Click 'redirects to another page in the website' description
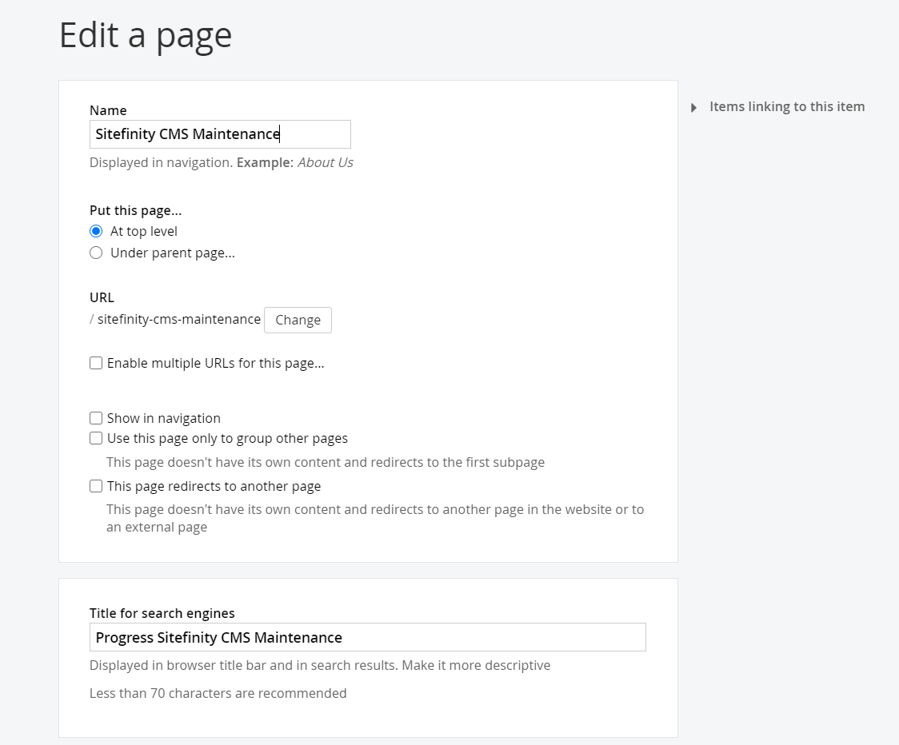 click(375, 518)
